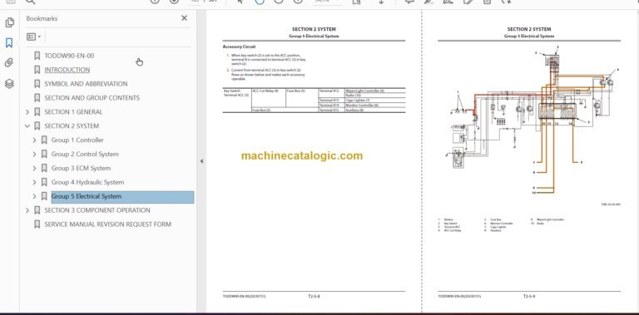Click bookmark ribbon icon beside Group 3 ECM System
This screenshot has width=639, height=315.
pos(44,168)
